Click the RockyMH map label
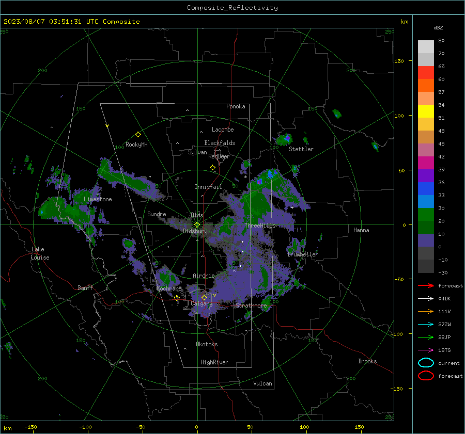 (136, 144)
